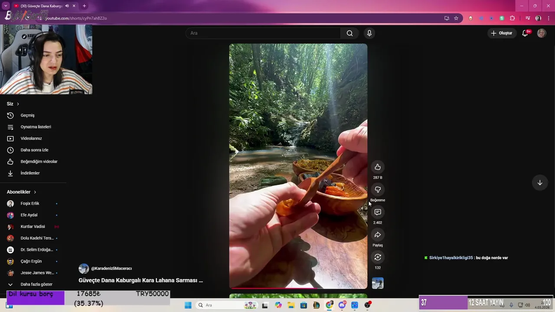The height and width of the screenshot is (312, 555).
Task: Open a new browser tab
Action: pos(84,6)
